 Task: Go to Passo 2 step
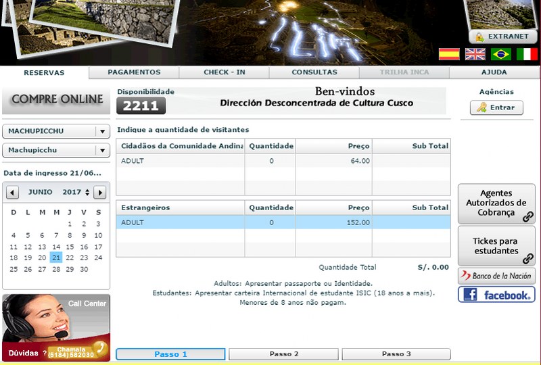[x=283, y=354]
